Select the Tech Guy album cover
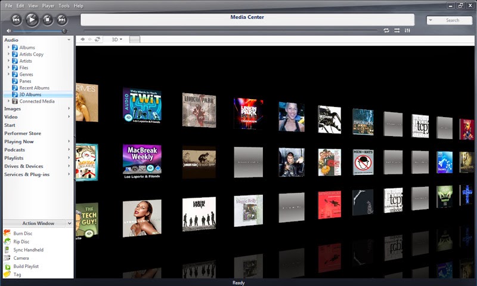Screen dimensions: 477x286 [87, 220]
